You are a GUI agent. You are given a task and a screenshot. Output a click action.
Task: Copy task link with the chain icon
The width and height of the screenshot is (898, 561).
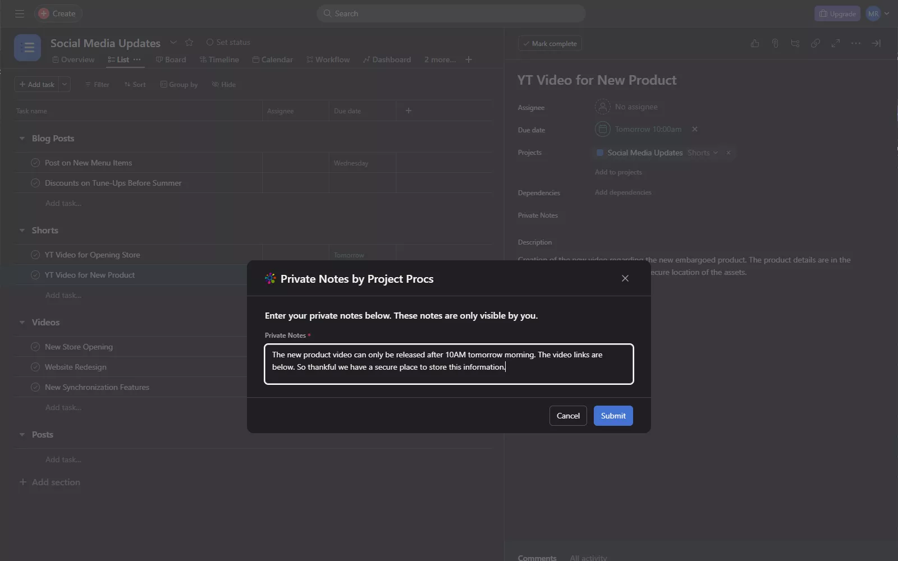click(815, 43)
